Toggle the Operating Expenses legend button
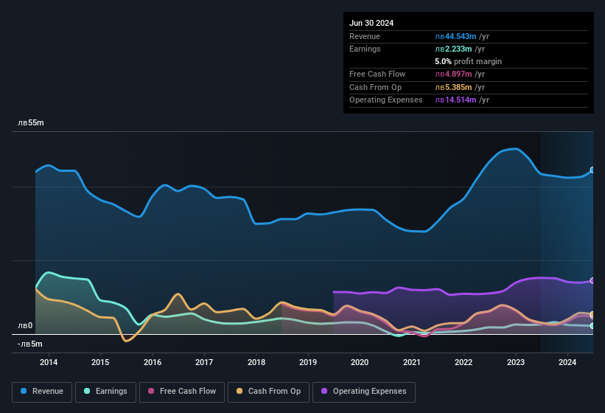The height and width of the screenshot is (413, 605). click(363, 392)
